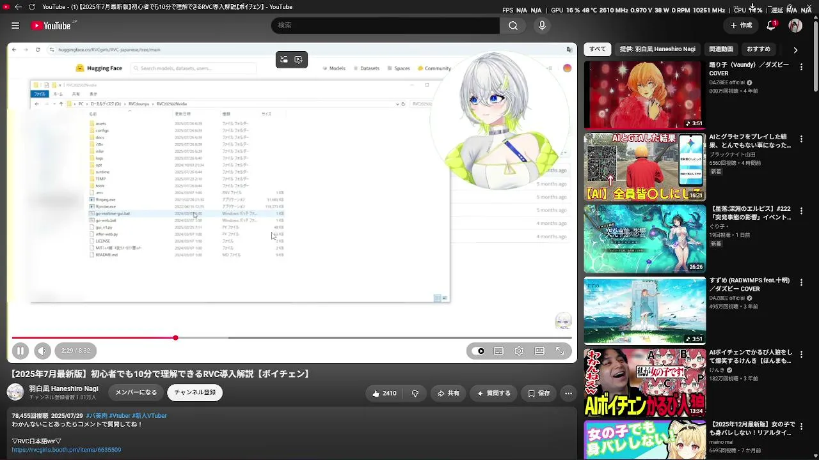Subscribe with チャンネル登録 button
Viewport: 819px width, 460px height.
tap(195, 393)
